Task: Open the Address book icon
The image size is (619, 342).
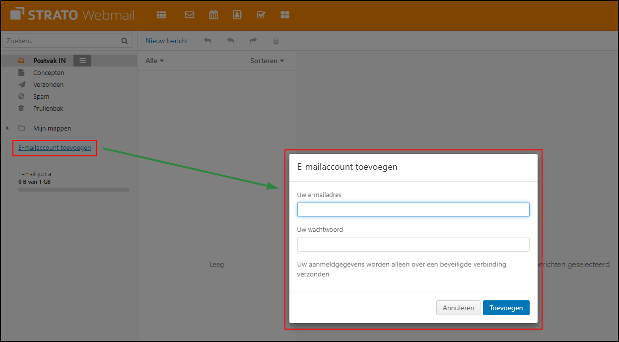Action: (x=237, y=14)
